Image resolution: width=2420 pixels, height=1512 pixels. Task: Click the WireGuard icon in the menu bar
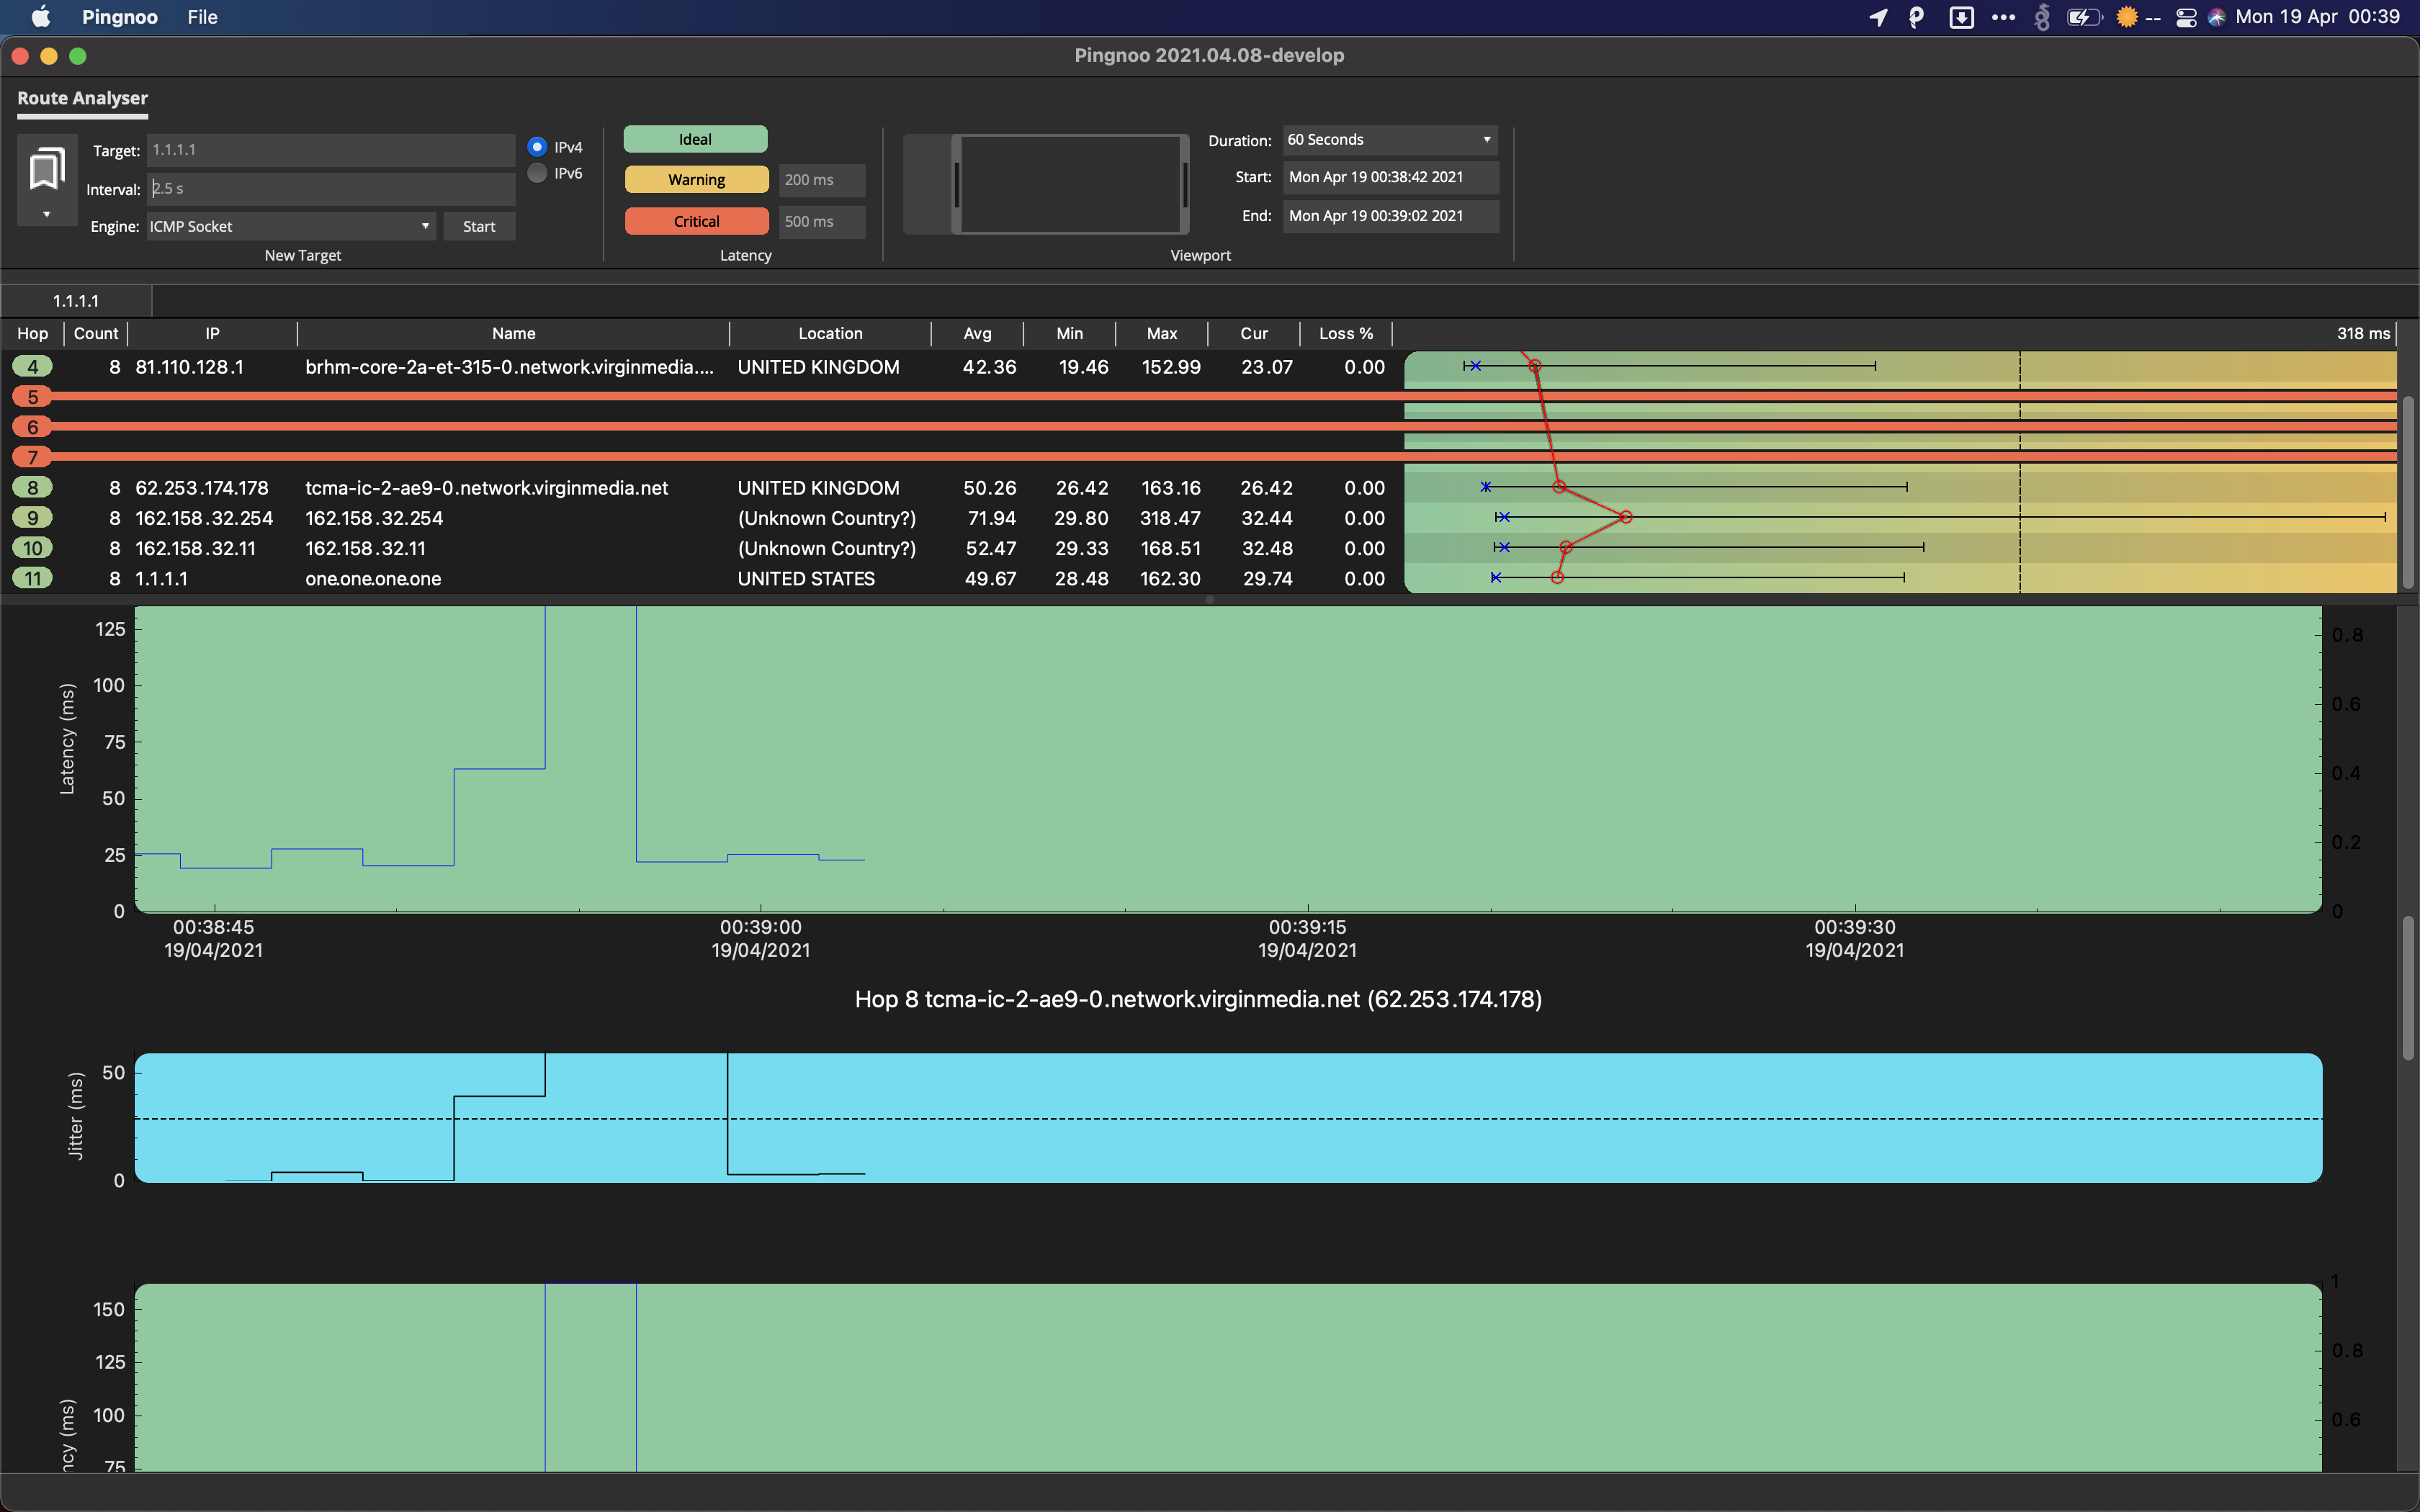(2041, 17)
